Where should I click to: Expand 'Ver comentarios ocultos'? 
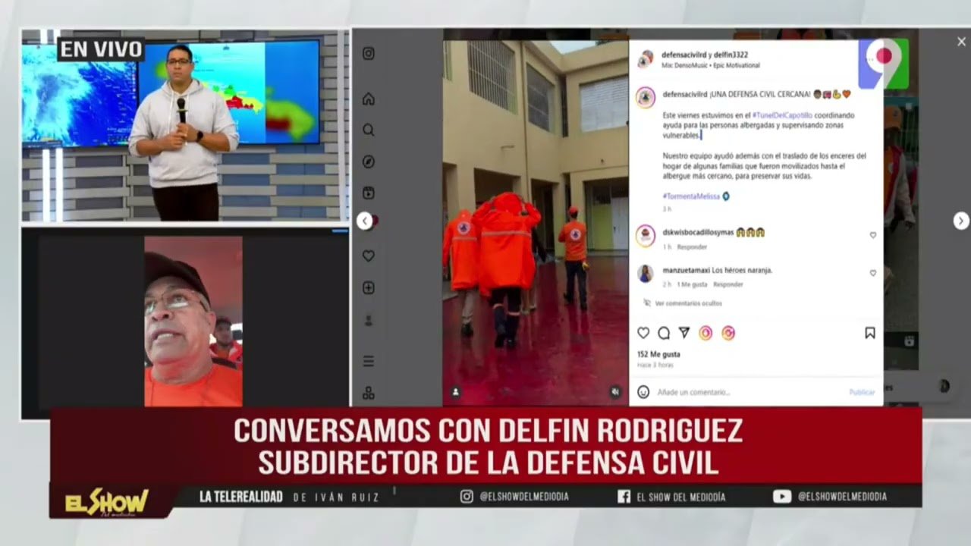688,303
